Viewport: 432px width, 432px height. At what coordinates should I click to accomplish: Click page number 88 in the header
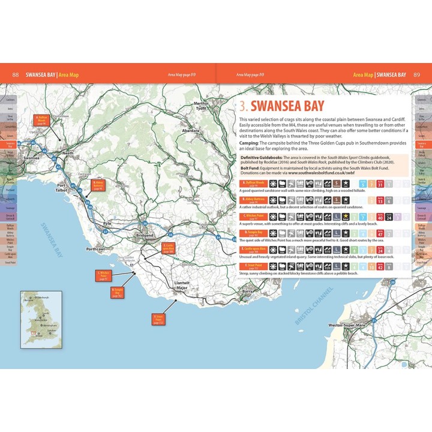click(16, 74)
